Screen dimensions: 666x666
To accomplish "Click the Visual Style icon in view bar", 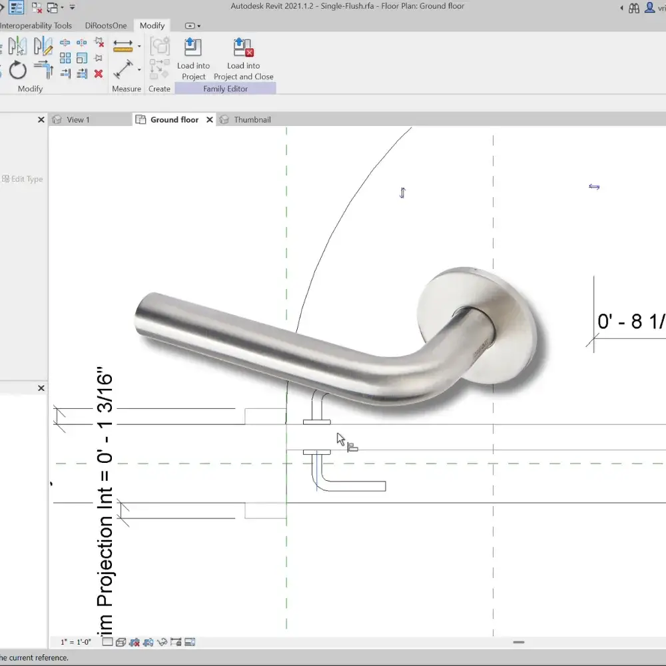I will click(x=121, y=641).
